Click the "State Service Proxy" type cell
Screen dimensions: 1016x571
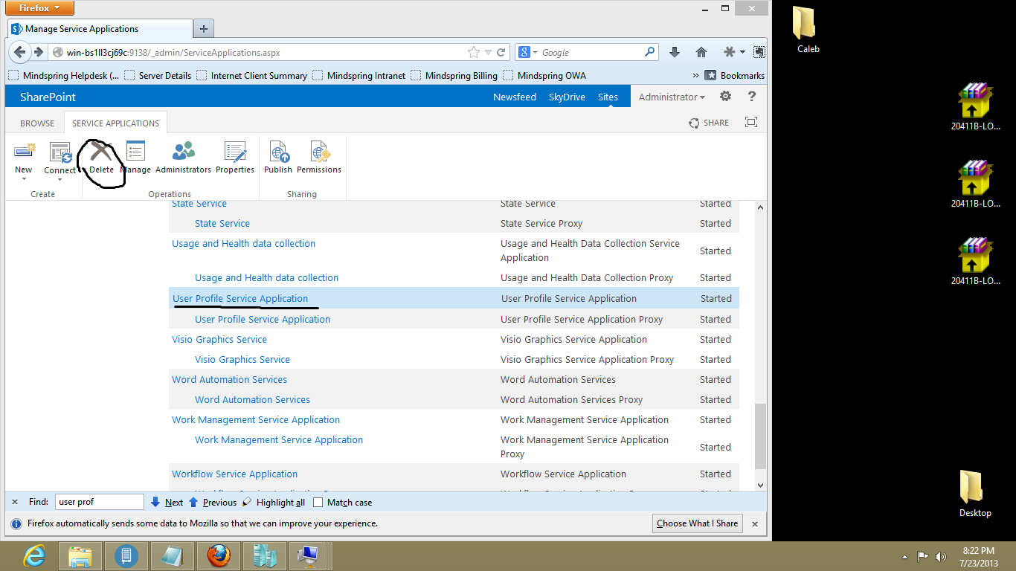tap(541, 223)
